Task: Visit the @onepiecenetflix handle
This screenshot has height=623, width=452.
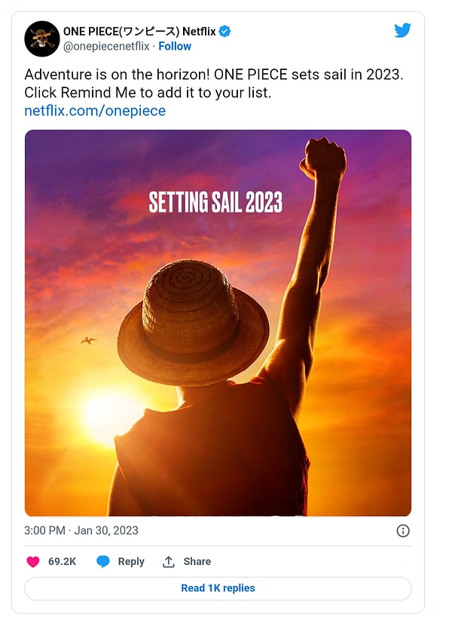Action: 105,46
